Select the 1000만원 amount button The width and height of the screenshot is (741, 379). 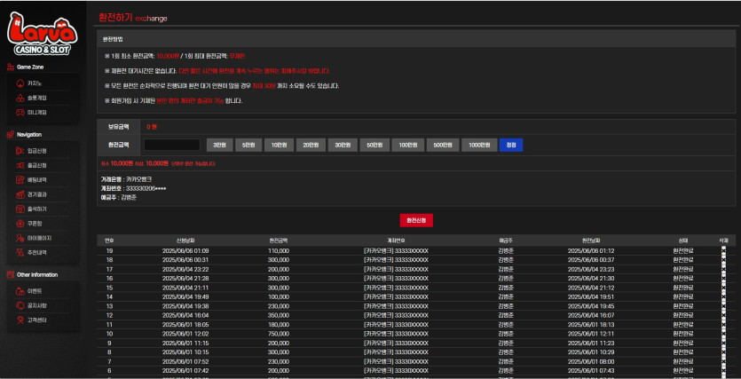[x=479, y=145]
